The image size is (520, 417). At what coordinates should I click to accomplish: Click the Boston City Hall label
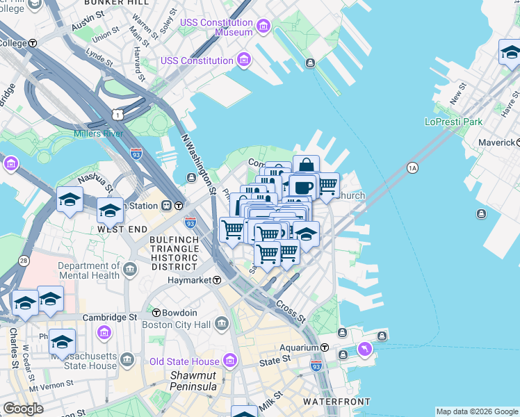coord(176,325)
